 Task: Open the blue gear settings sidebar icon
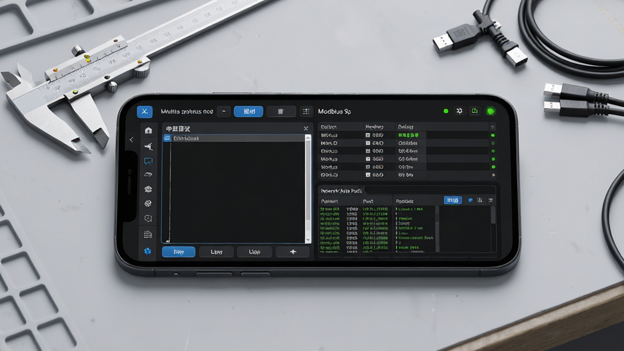pyautogui.click(x=147, y=251)
